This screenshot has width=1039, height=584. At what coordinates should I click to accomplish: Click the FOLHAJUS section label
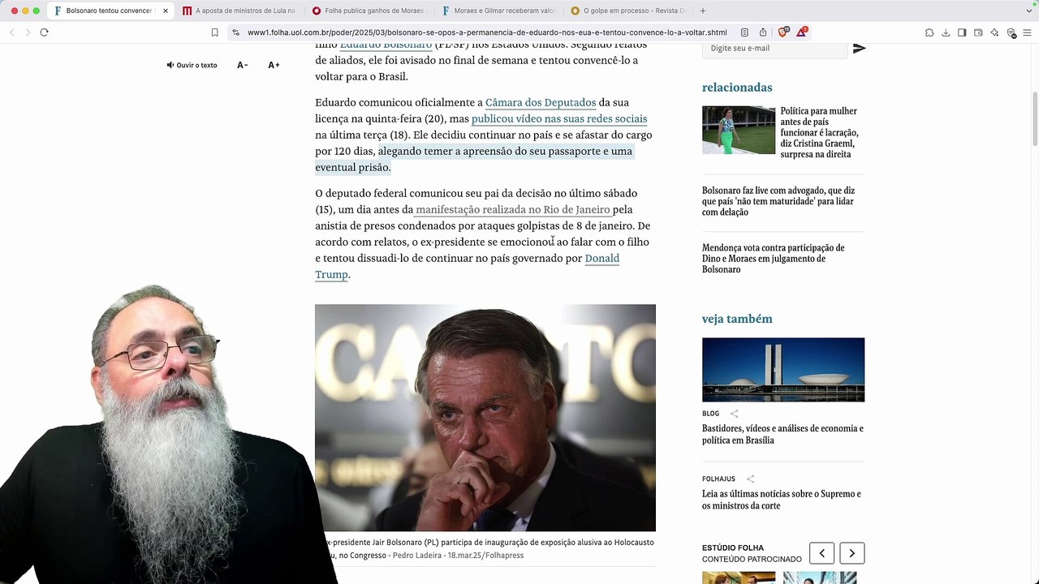718,479
